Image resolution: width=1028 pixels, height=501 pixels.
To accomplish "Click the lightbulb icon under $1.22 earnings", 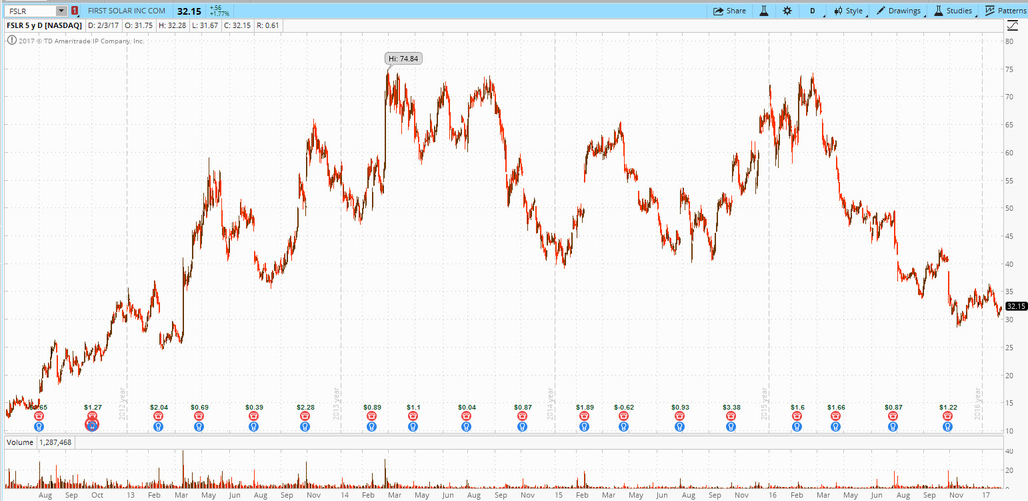I will pyautogui.click(x=947, y=426).
